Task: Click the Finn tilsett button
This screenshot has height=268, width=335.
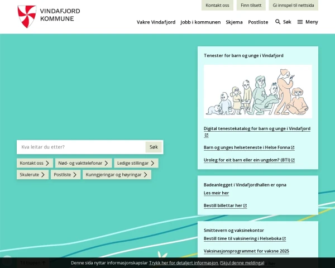Action: (x=251, y=5)
